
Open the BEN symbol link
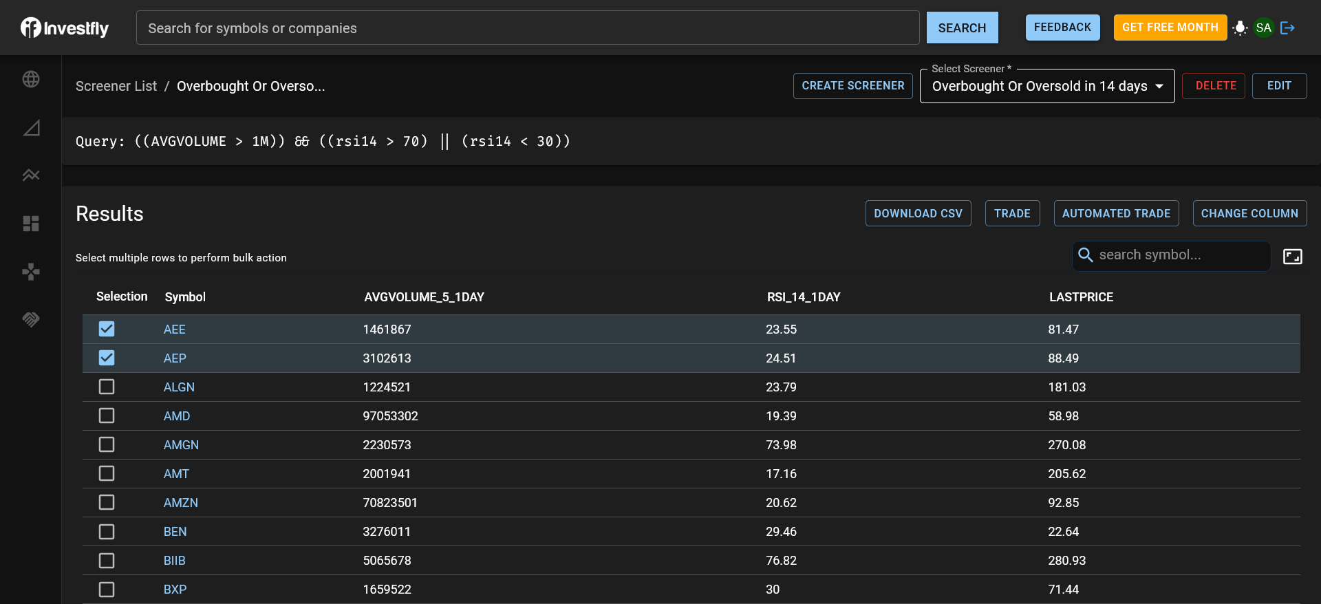pyautogui.click(x=175, y=532)
